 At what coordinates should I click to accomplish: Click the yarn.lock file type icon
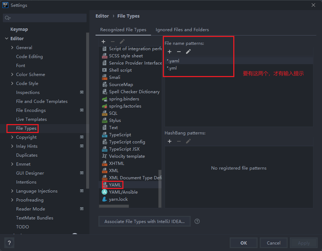(x=104, y=199)
